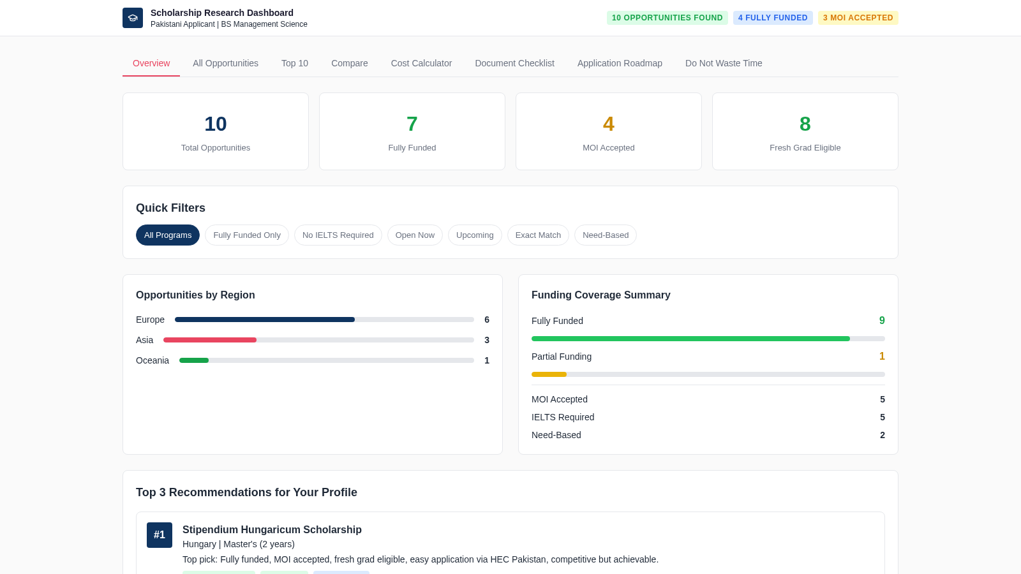This screenshot has height=574, width=1021.
Task: Toggle the No IELTS Required filter
Action: 338,235
